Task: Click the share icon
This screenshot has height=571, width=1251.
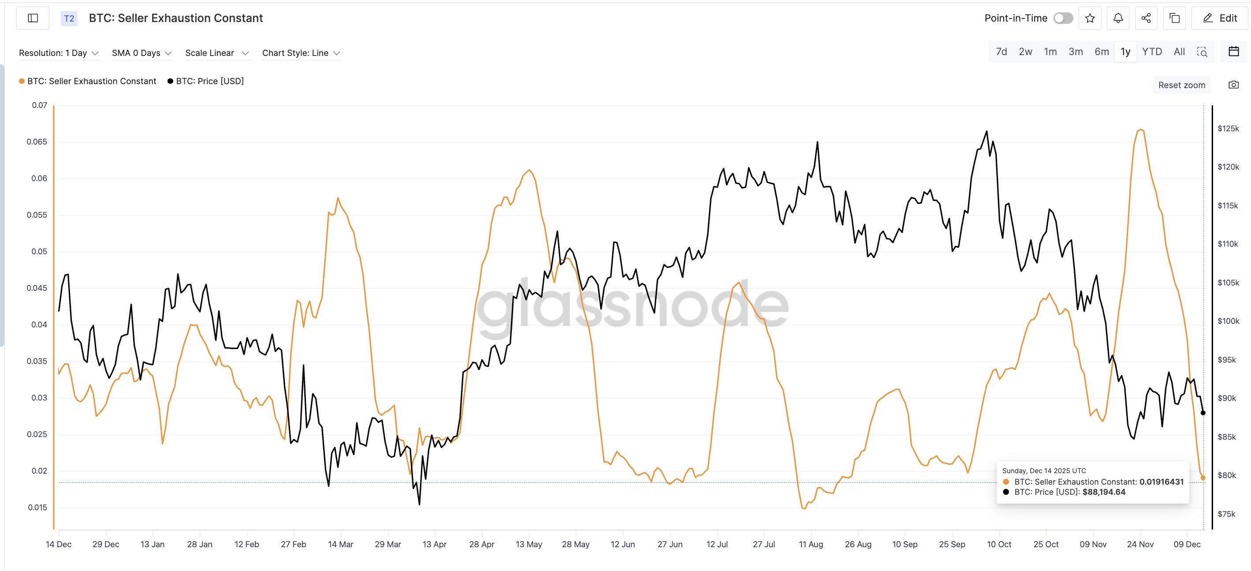Action: (x=1146, y=18)
